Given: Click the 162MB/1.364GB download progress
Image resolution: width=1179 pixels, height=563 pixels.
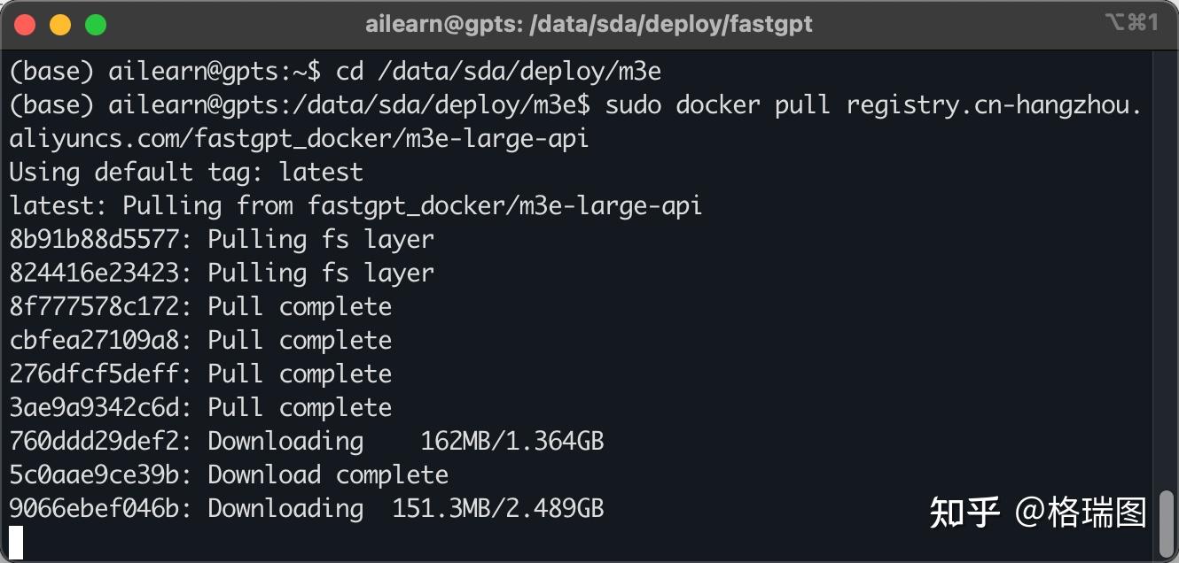Looking at the screenshot, I should pyautogui.click(x=511, y=441).
